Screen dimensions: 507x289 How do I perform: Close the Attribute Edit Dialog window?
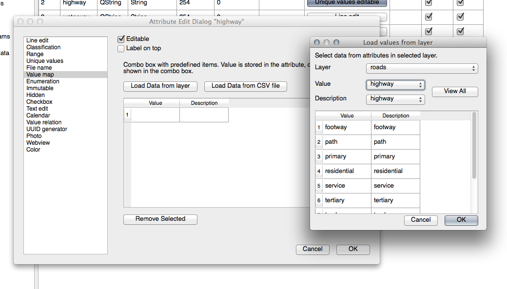coord(20,22)
